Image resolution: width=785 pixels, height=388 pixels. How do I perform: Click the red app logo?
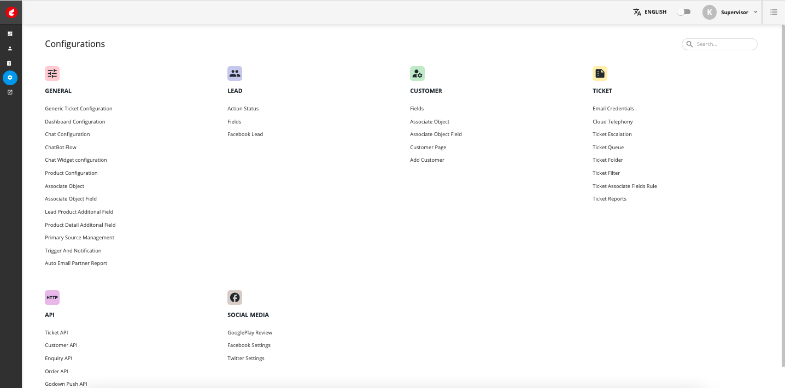pos(11,12)
